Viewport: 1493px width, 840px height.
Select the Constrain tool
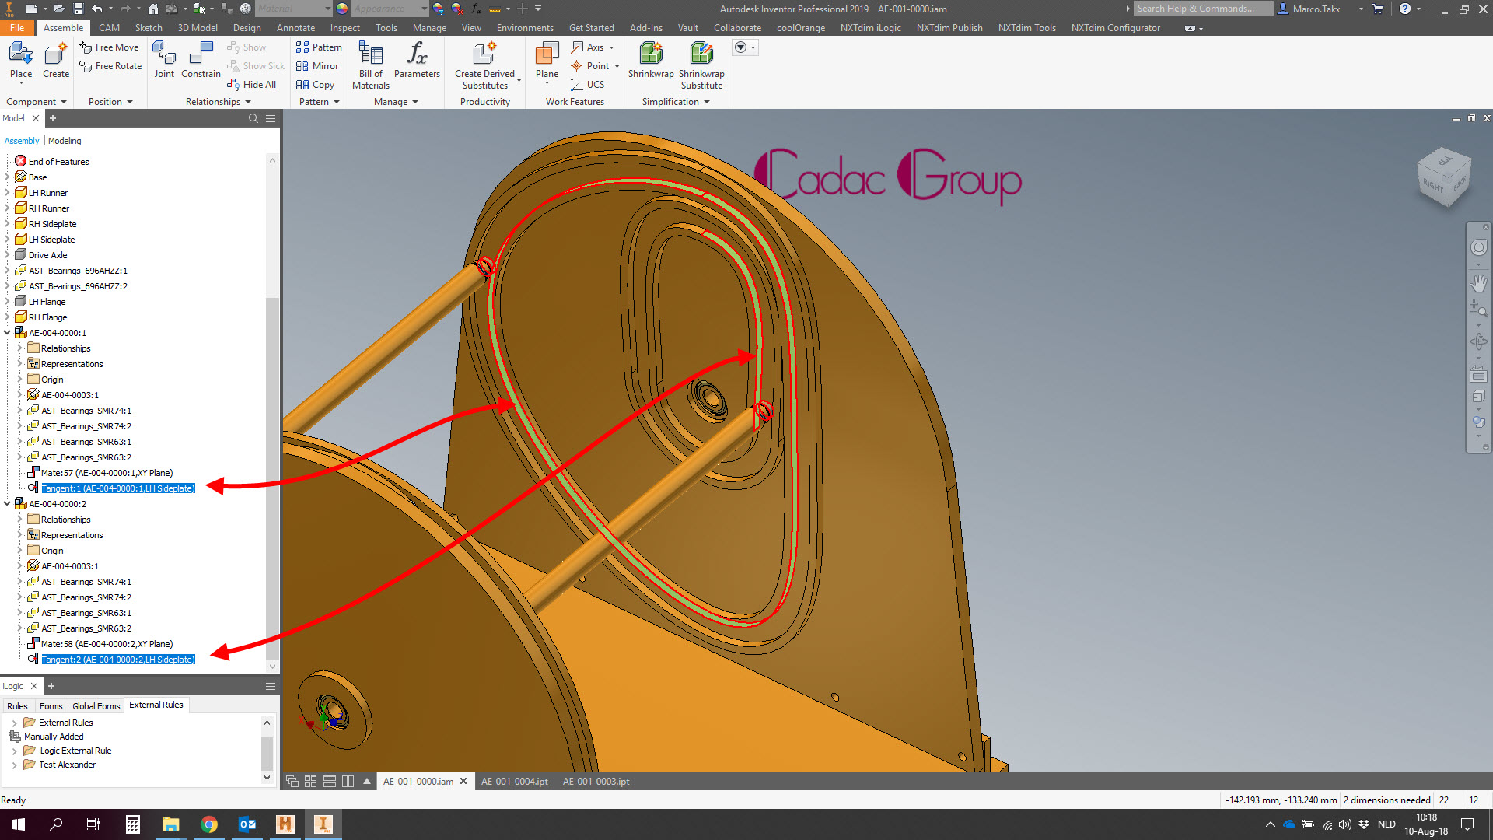click(x=201, y=61)
